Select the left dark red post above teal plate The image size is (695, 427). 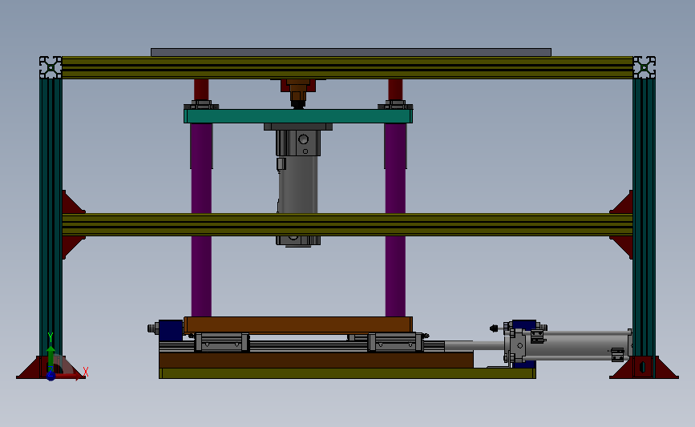(x=201, y=90)
